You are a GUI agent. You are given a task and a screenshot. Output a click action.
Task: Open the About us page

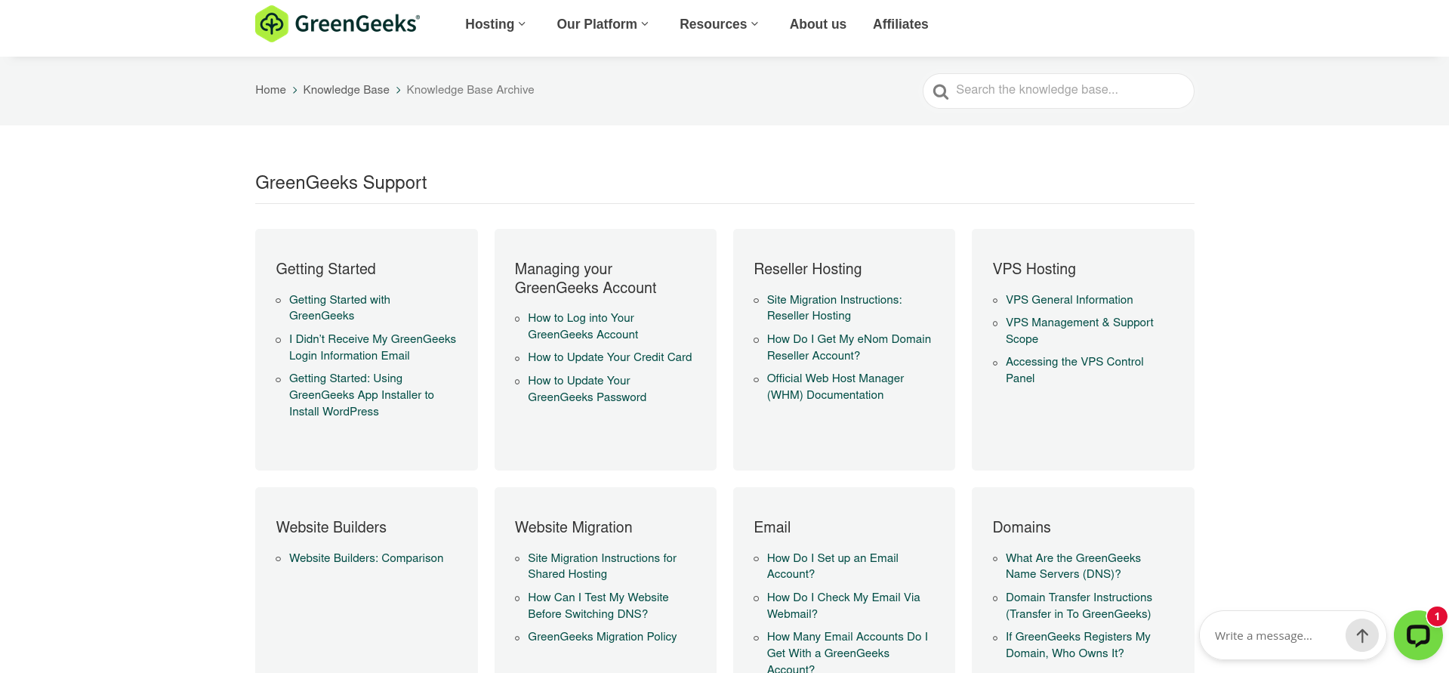pos(818,24)
